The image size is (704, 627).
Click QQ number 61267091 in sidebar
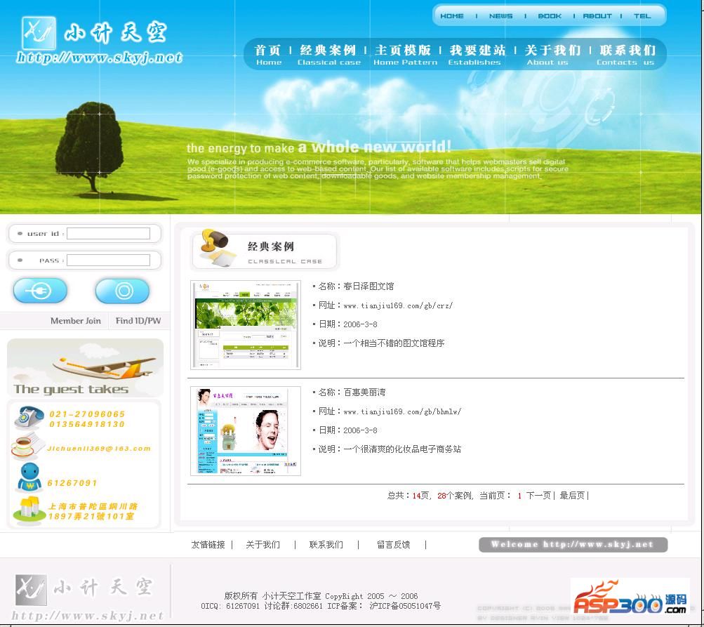(x=72, y=483)
